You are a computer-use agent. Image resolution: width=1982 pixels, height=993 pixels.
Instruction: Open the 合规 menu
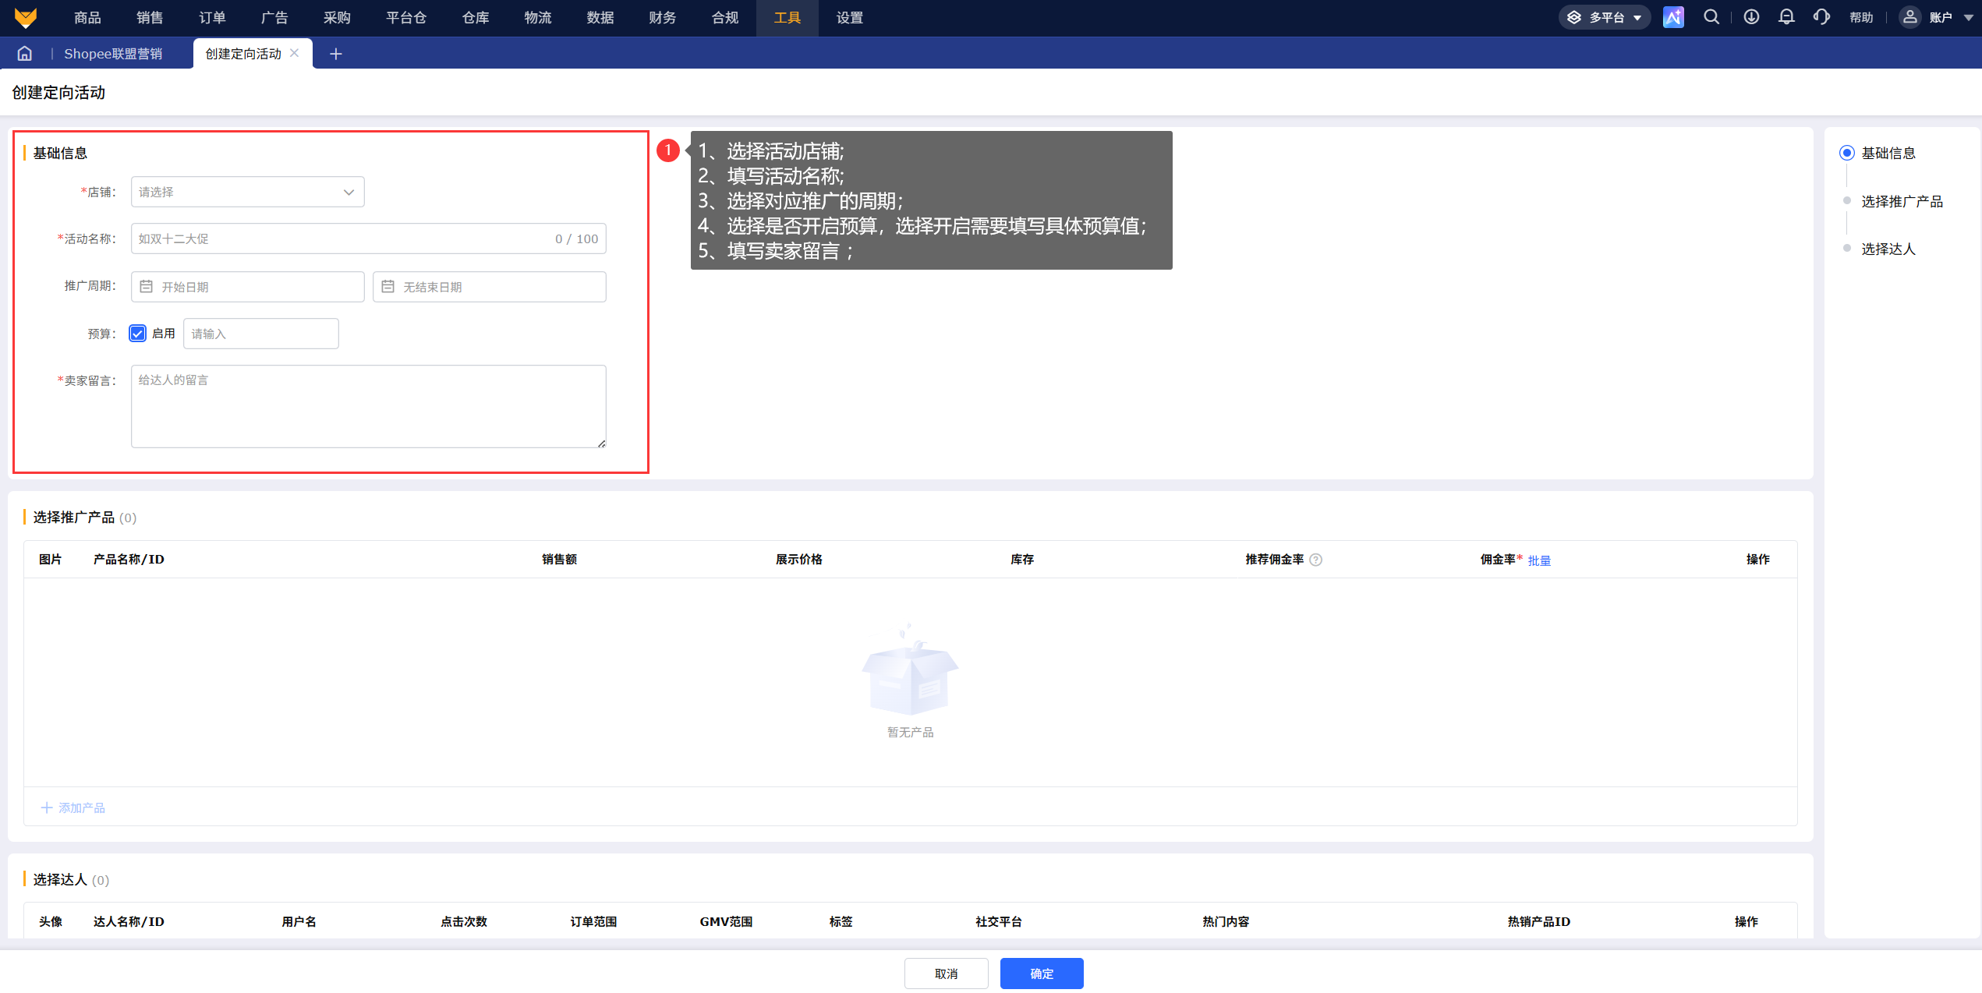[x=725, y=17]
